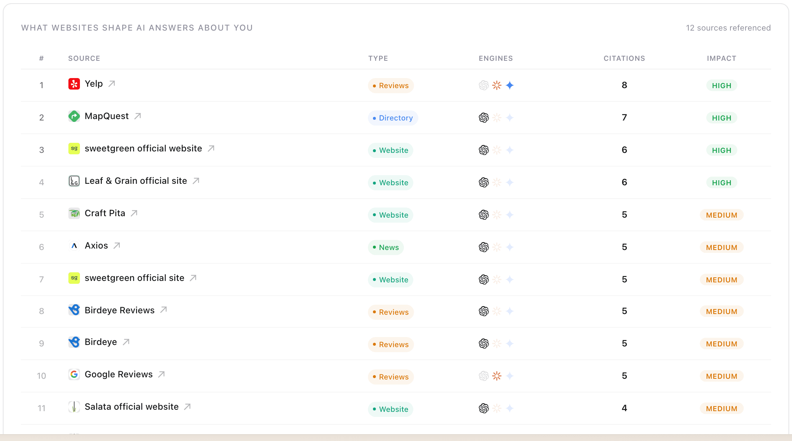Click the Craft Pita source name

tap(105, 213)
